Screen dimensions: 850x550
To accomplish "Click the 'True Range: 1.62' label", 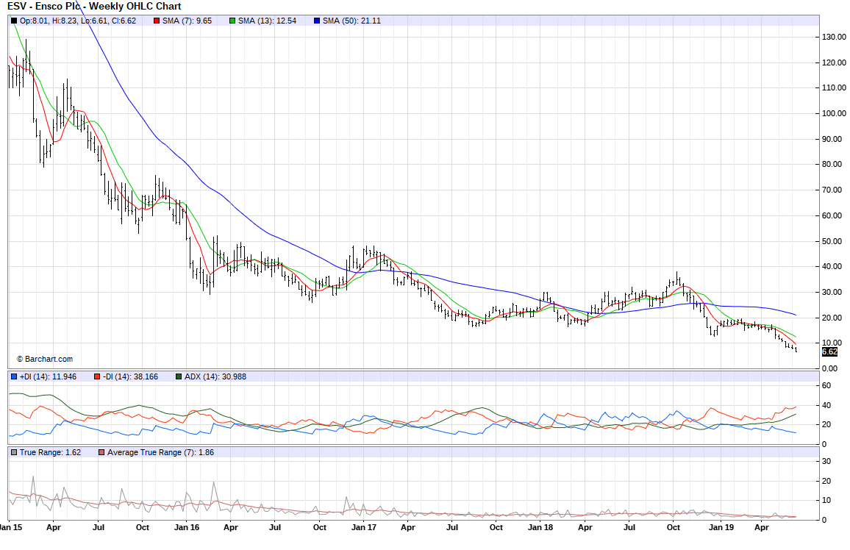I will click(51, 452).
